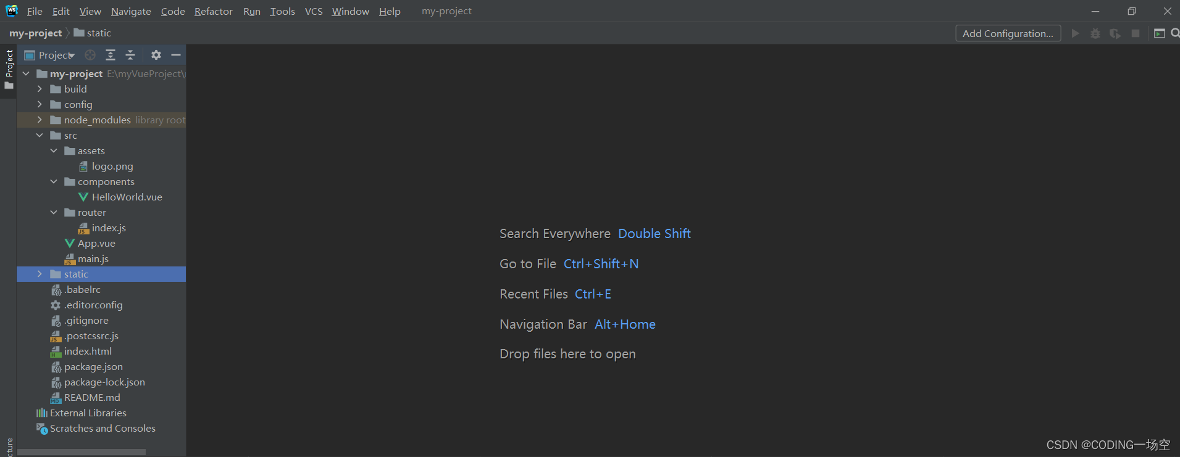
Task: Collapse the assets folder
Action: pos(54,150)
